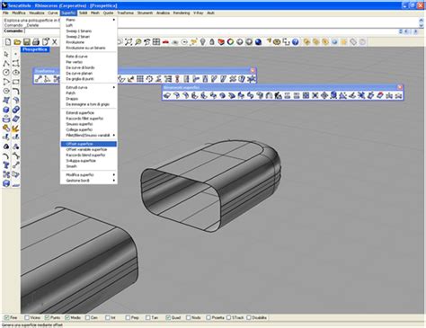Click the array grid icon in Trasforma toolbar
The height and width of the screenshot is (328, 426).
click(x=140, y=79)
